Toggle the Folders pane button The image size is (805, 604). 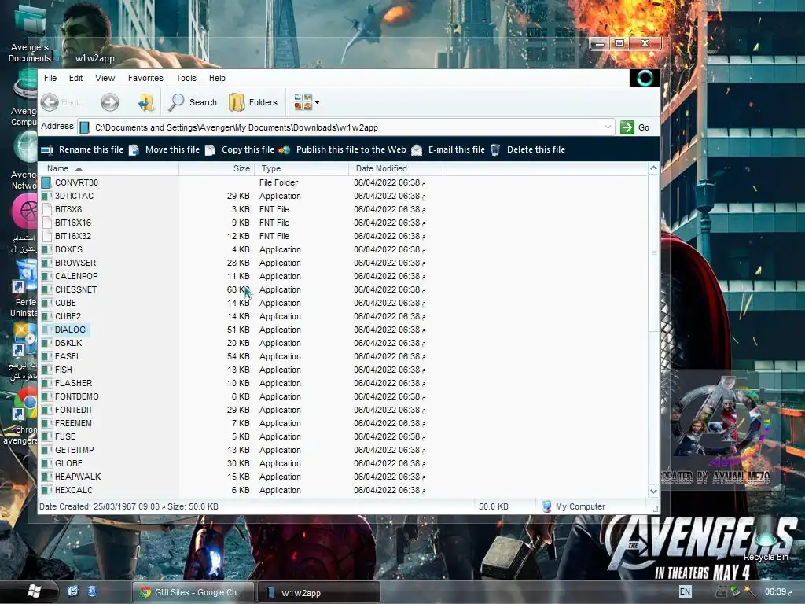point(253,102)
